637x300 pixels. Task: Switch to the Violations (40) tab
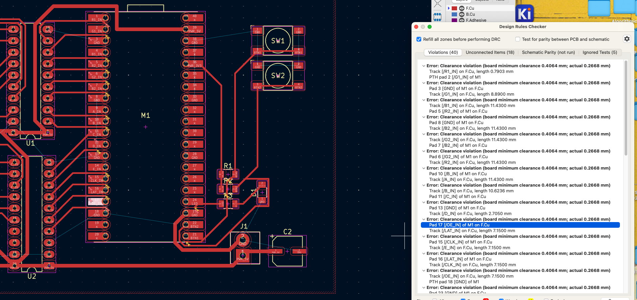point(443,53)
